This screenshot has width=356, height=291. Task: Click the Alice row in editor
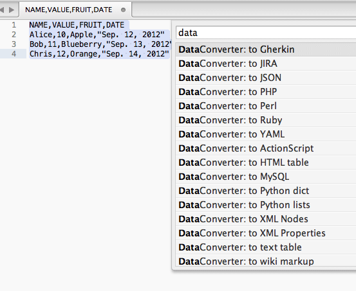tap(97, 35)
